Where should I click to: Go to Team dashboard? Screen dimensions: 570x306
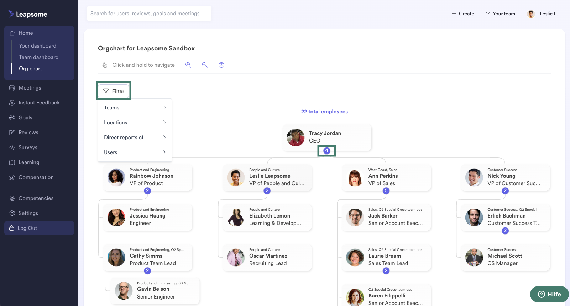point(39,57)
